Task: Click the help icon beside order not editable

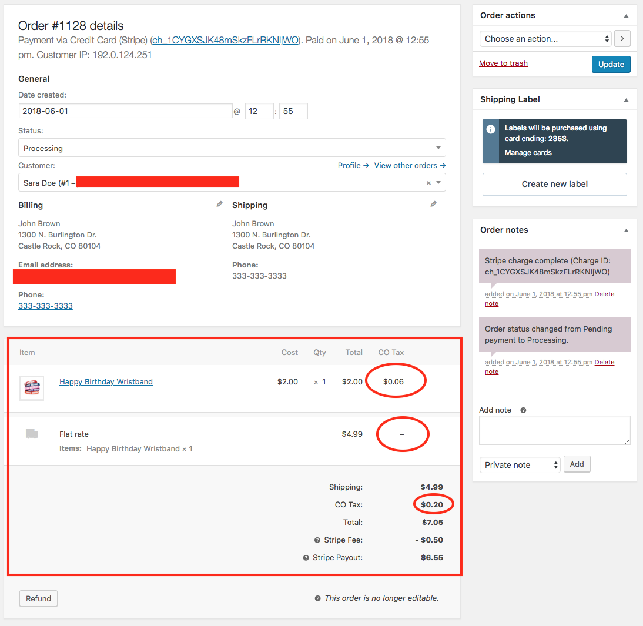Action: pos(317,598)
